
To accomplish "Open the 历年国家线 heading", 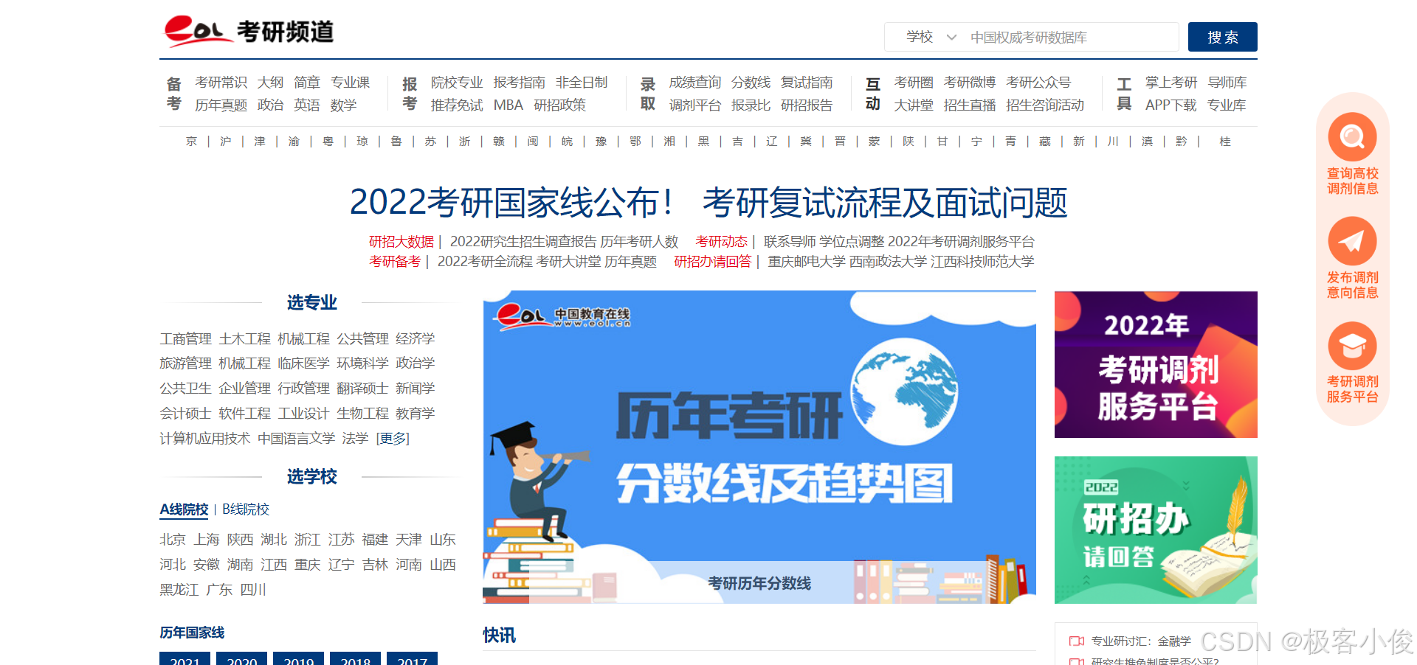I will click(x=192, y=633).
